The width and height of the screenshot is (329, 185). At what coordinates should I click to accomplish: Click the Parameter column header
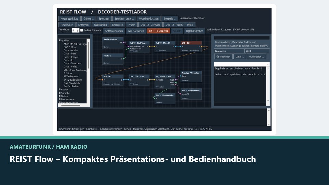(x=229, y=51)
